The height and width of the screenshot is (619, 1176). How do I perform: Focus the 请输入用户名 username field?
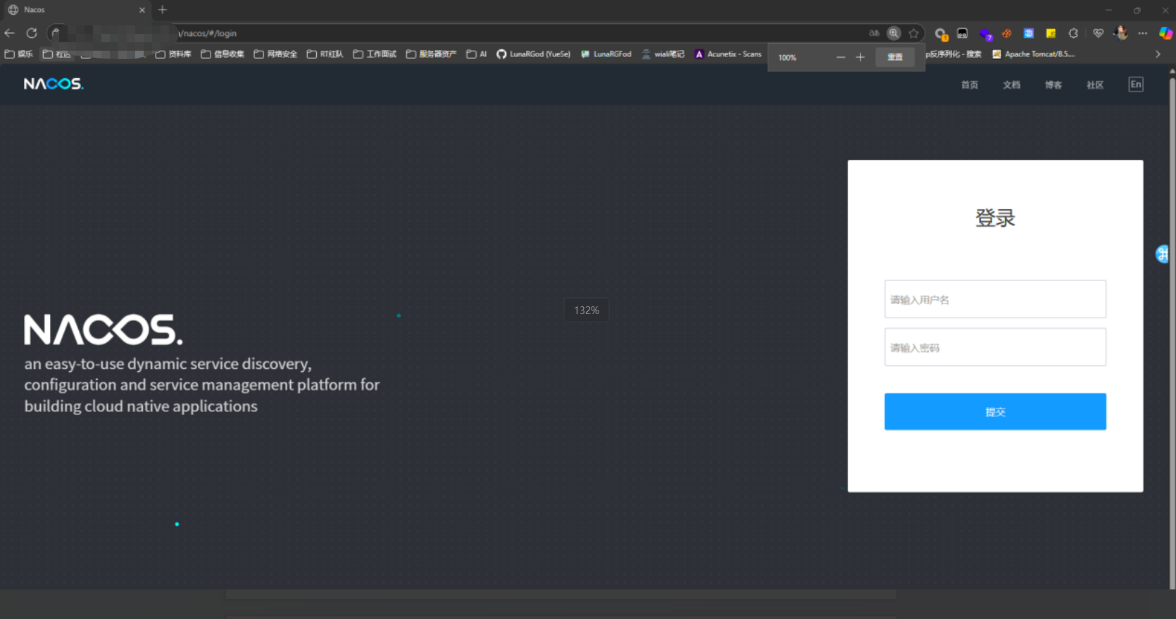(995, 299)
